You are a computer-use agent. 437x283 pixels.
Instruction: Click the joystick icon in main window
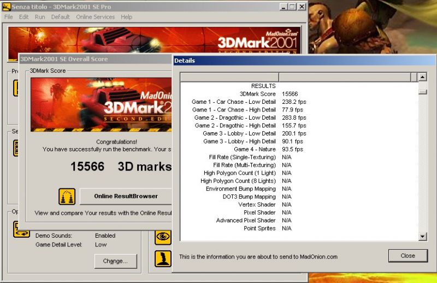pyautogui.click(x=163, y=258)
